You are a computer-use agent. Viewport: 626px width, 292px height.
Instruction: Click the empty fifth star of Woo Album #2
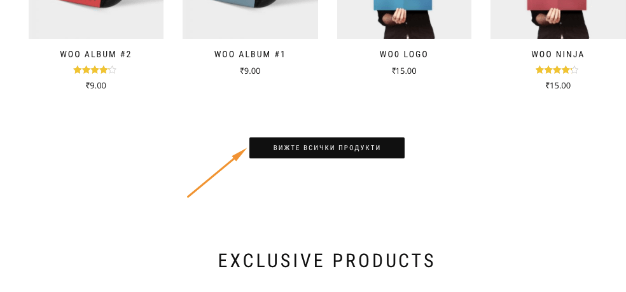[112, 71]
